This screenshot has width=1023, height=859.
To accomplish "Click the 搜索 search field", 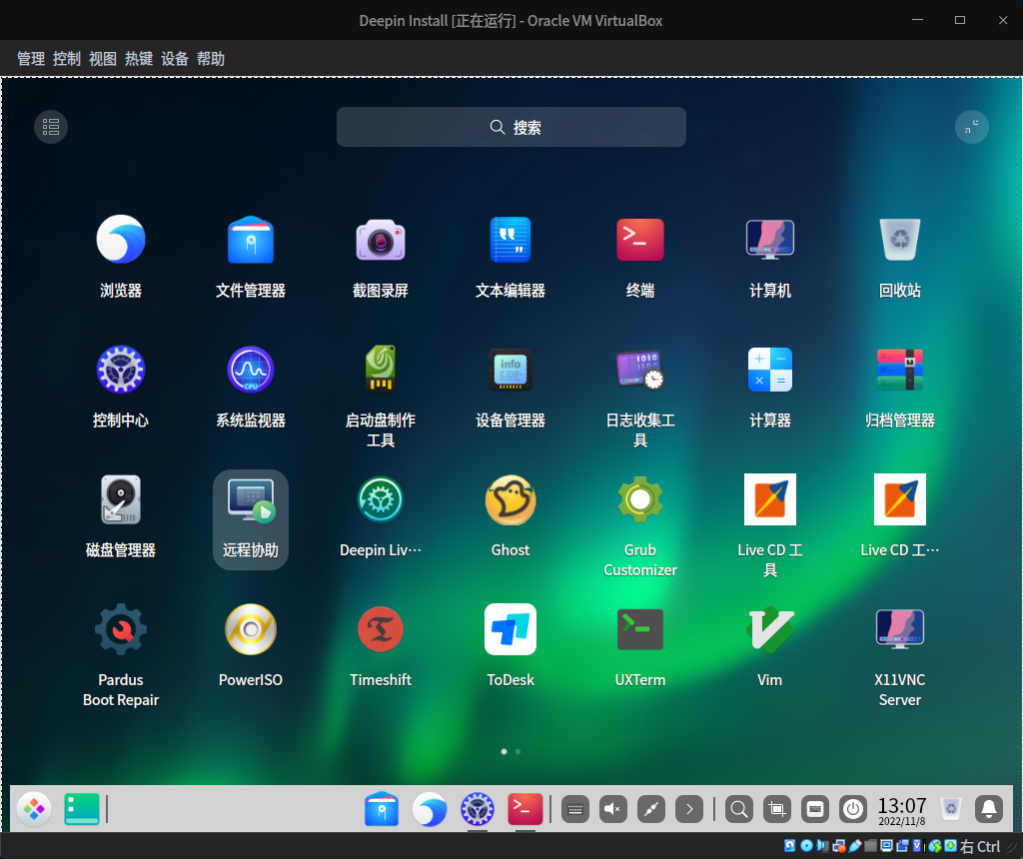I will (x=511, y=127).
